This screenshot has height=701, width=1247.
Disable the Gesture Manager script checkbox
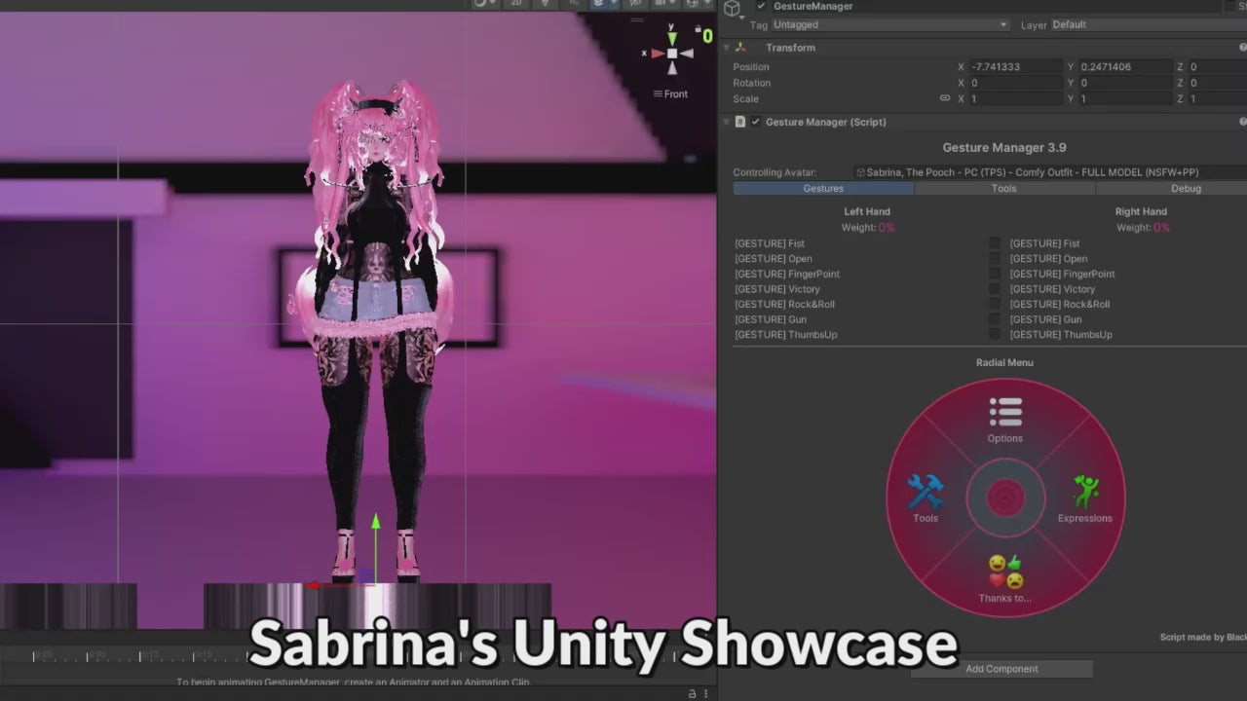pos(755,122)
